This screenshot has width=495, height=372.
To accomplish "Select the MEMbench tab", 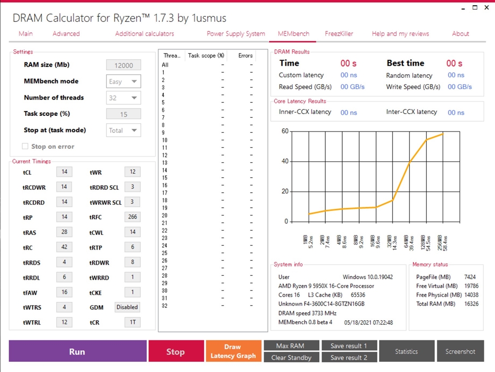I will click(x=293, y=34).
